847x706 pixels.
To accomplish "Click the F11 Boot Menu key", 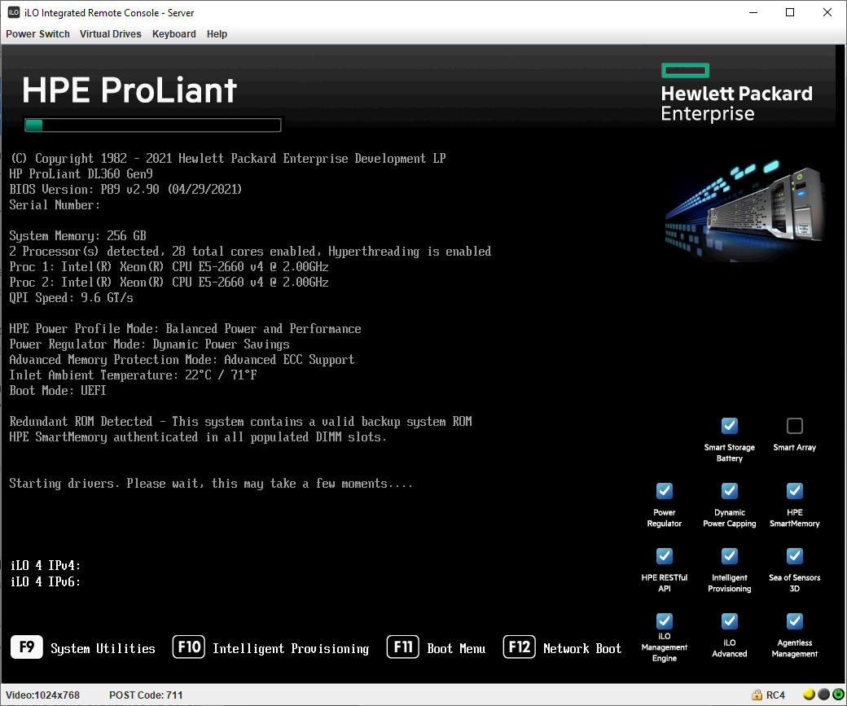I will (x=403, y=647).
